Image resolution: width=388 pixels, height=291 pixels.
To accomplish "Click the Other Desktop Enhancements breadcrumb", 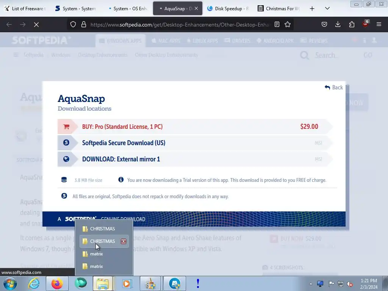I will click(166, 55).
